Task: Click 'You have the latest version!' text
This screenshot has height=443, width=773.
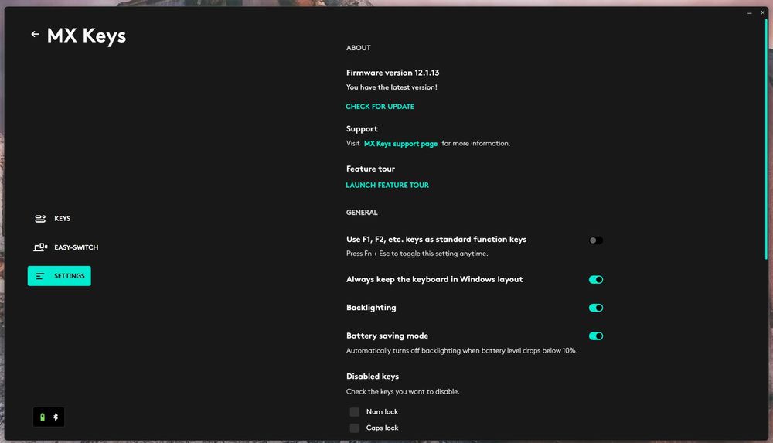Action: pyautogui.click(x=391, y=87)
